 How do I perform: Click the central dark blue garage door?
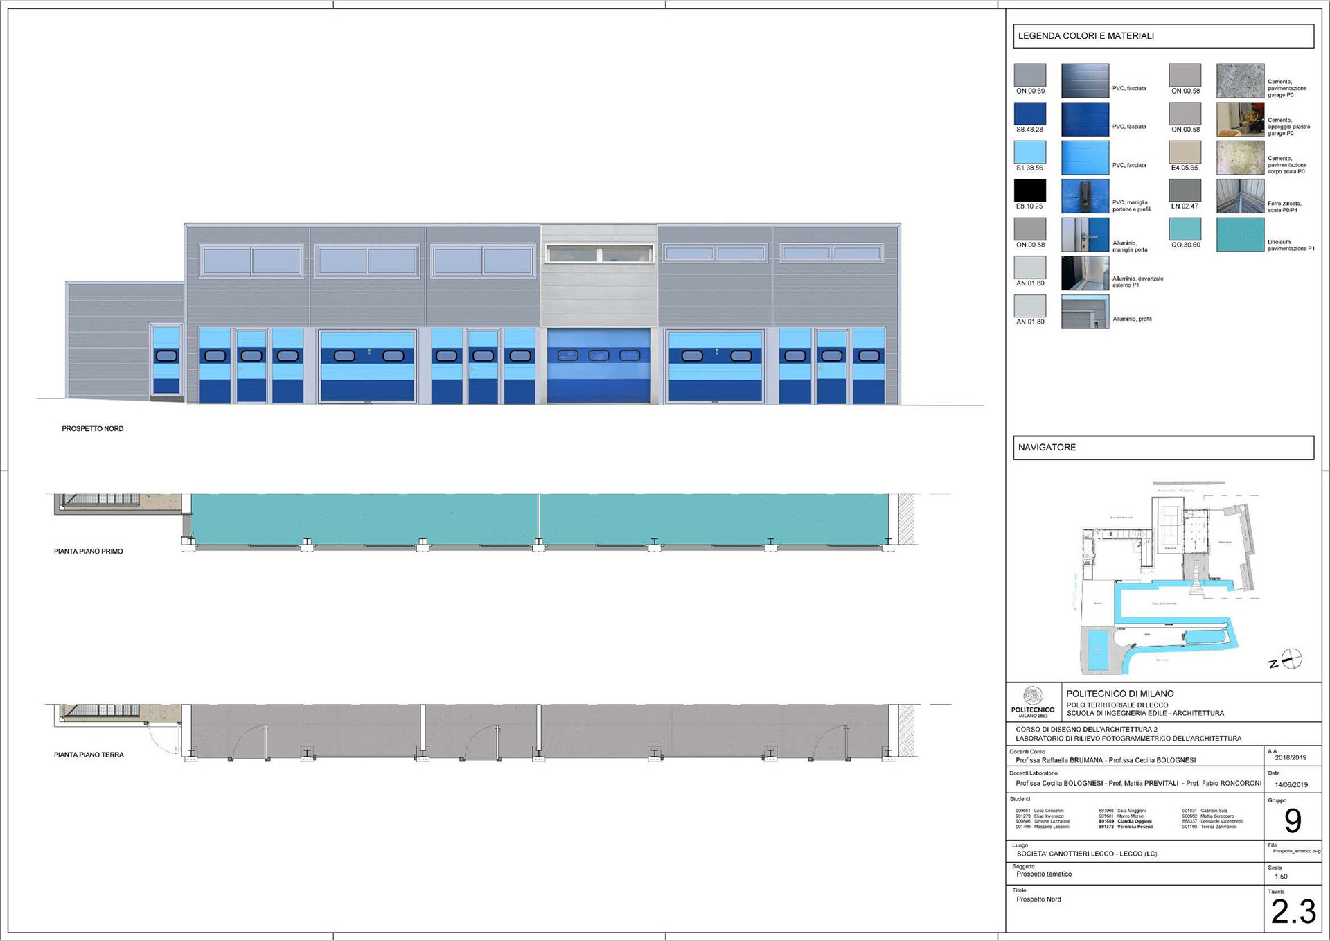click(x=598, y=366)
